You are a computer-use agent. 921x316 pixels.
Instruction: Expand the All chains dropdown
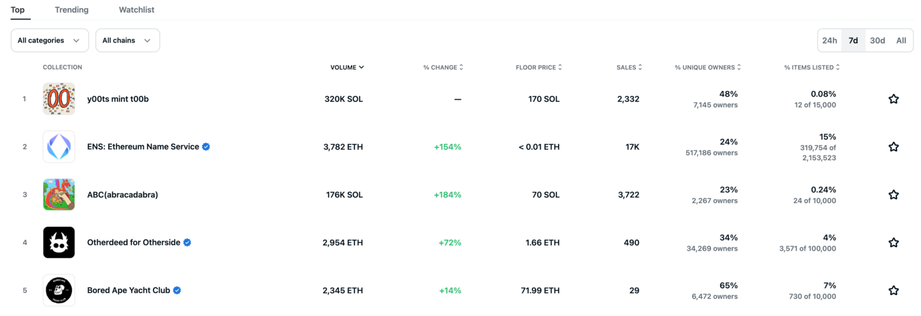(127, 40)
